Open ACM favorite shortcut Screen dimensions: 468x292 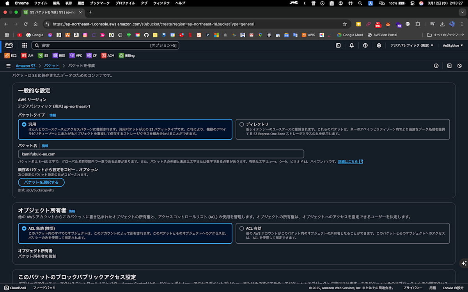pos(108,55)
